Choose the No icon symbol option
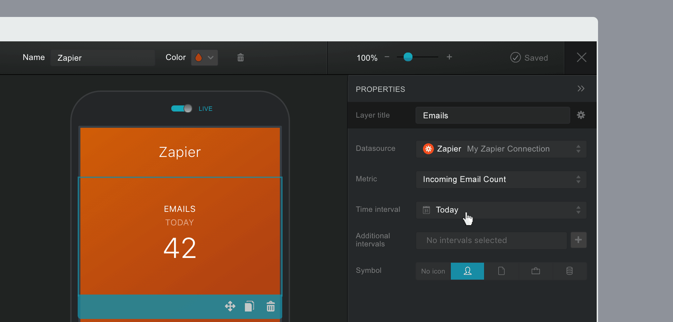The image size is (673, 322). tap(433, 271)
